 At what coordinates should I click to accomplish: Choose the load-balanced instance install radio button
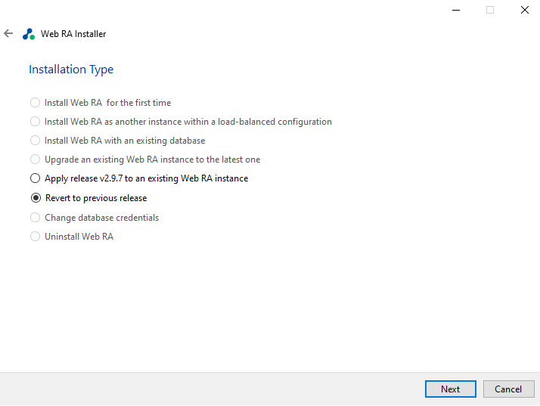point(35,122)
